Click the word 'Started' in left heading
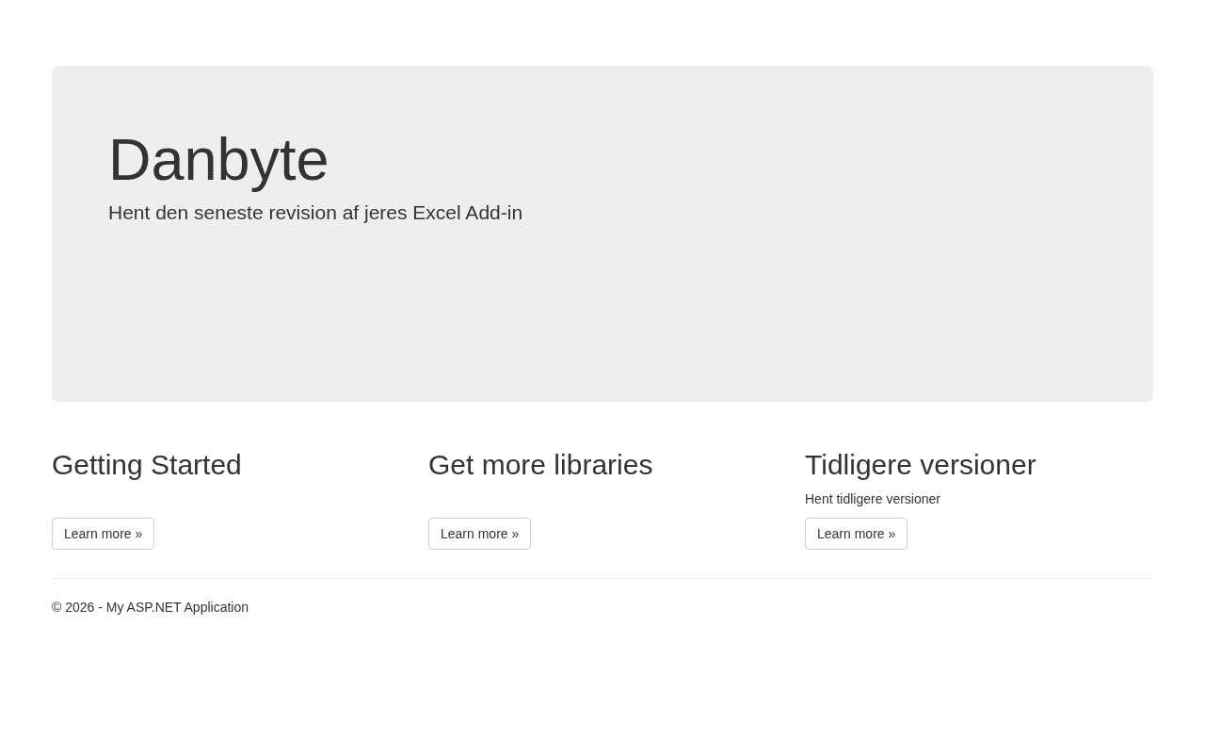This screenshot has width=1205, height=753. (x=196, y=465)
